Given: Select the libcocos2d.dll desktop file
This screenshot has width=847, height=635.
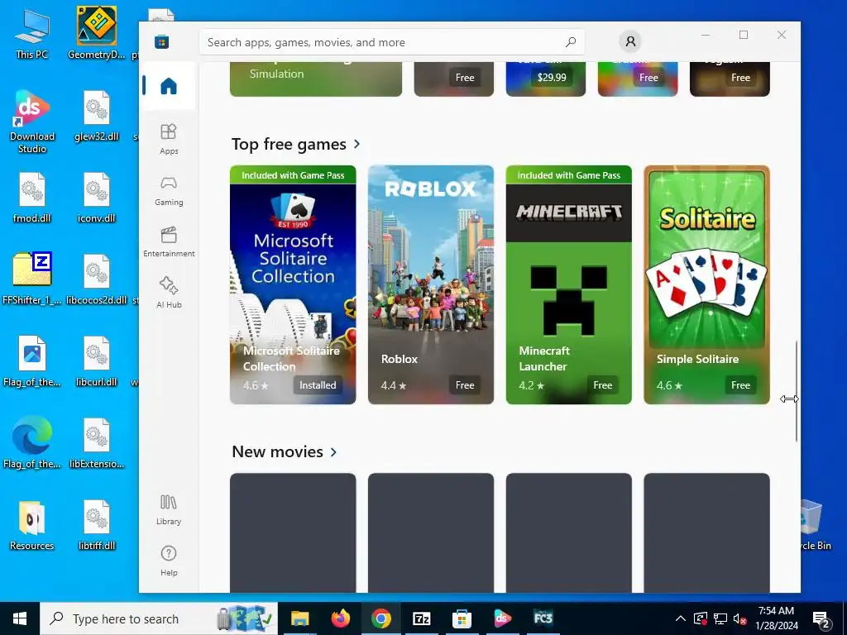Looking at the screenshot, I should point(97,279).
